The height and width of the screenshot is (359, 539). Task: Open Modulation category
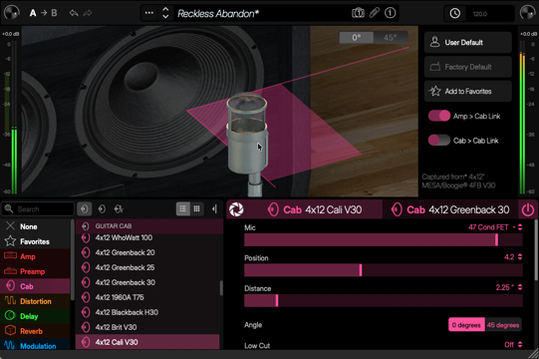(35, 345)
